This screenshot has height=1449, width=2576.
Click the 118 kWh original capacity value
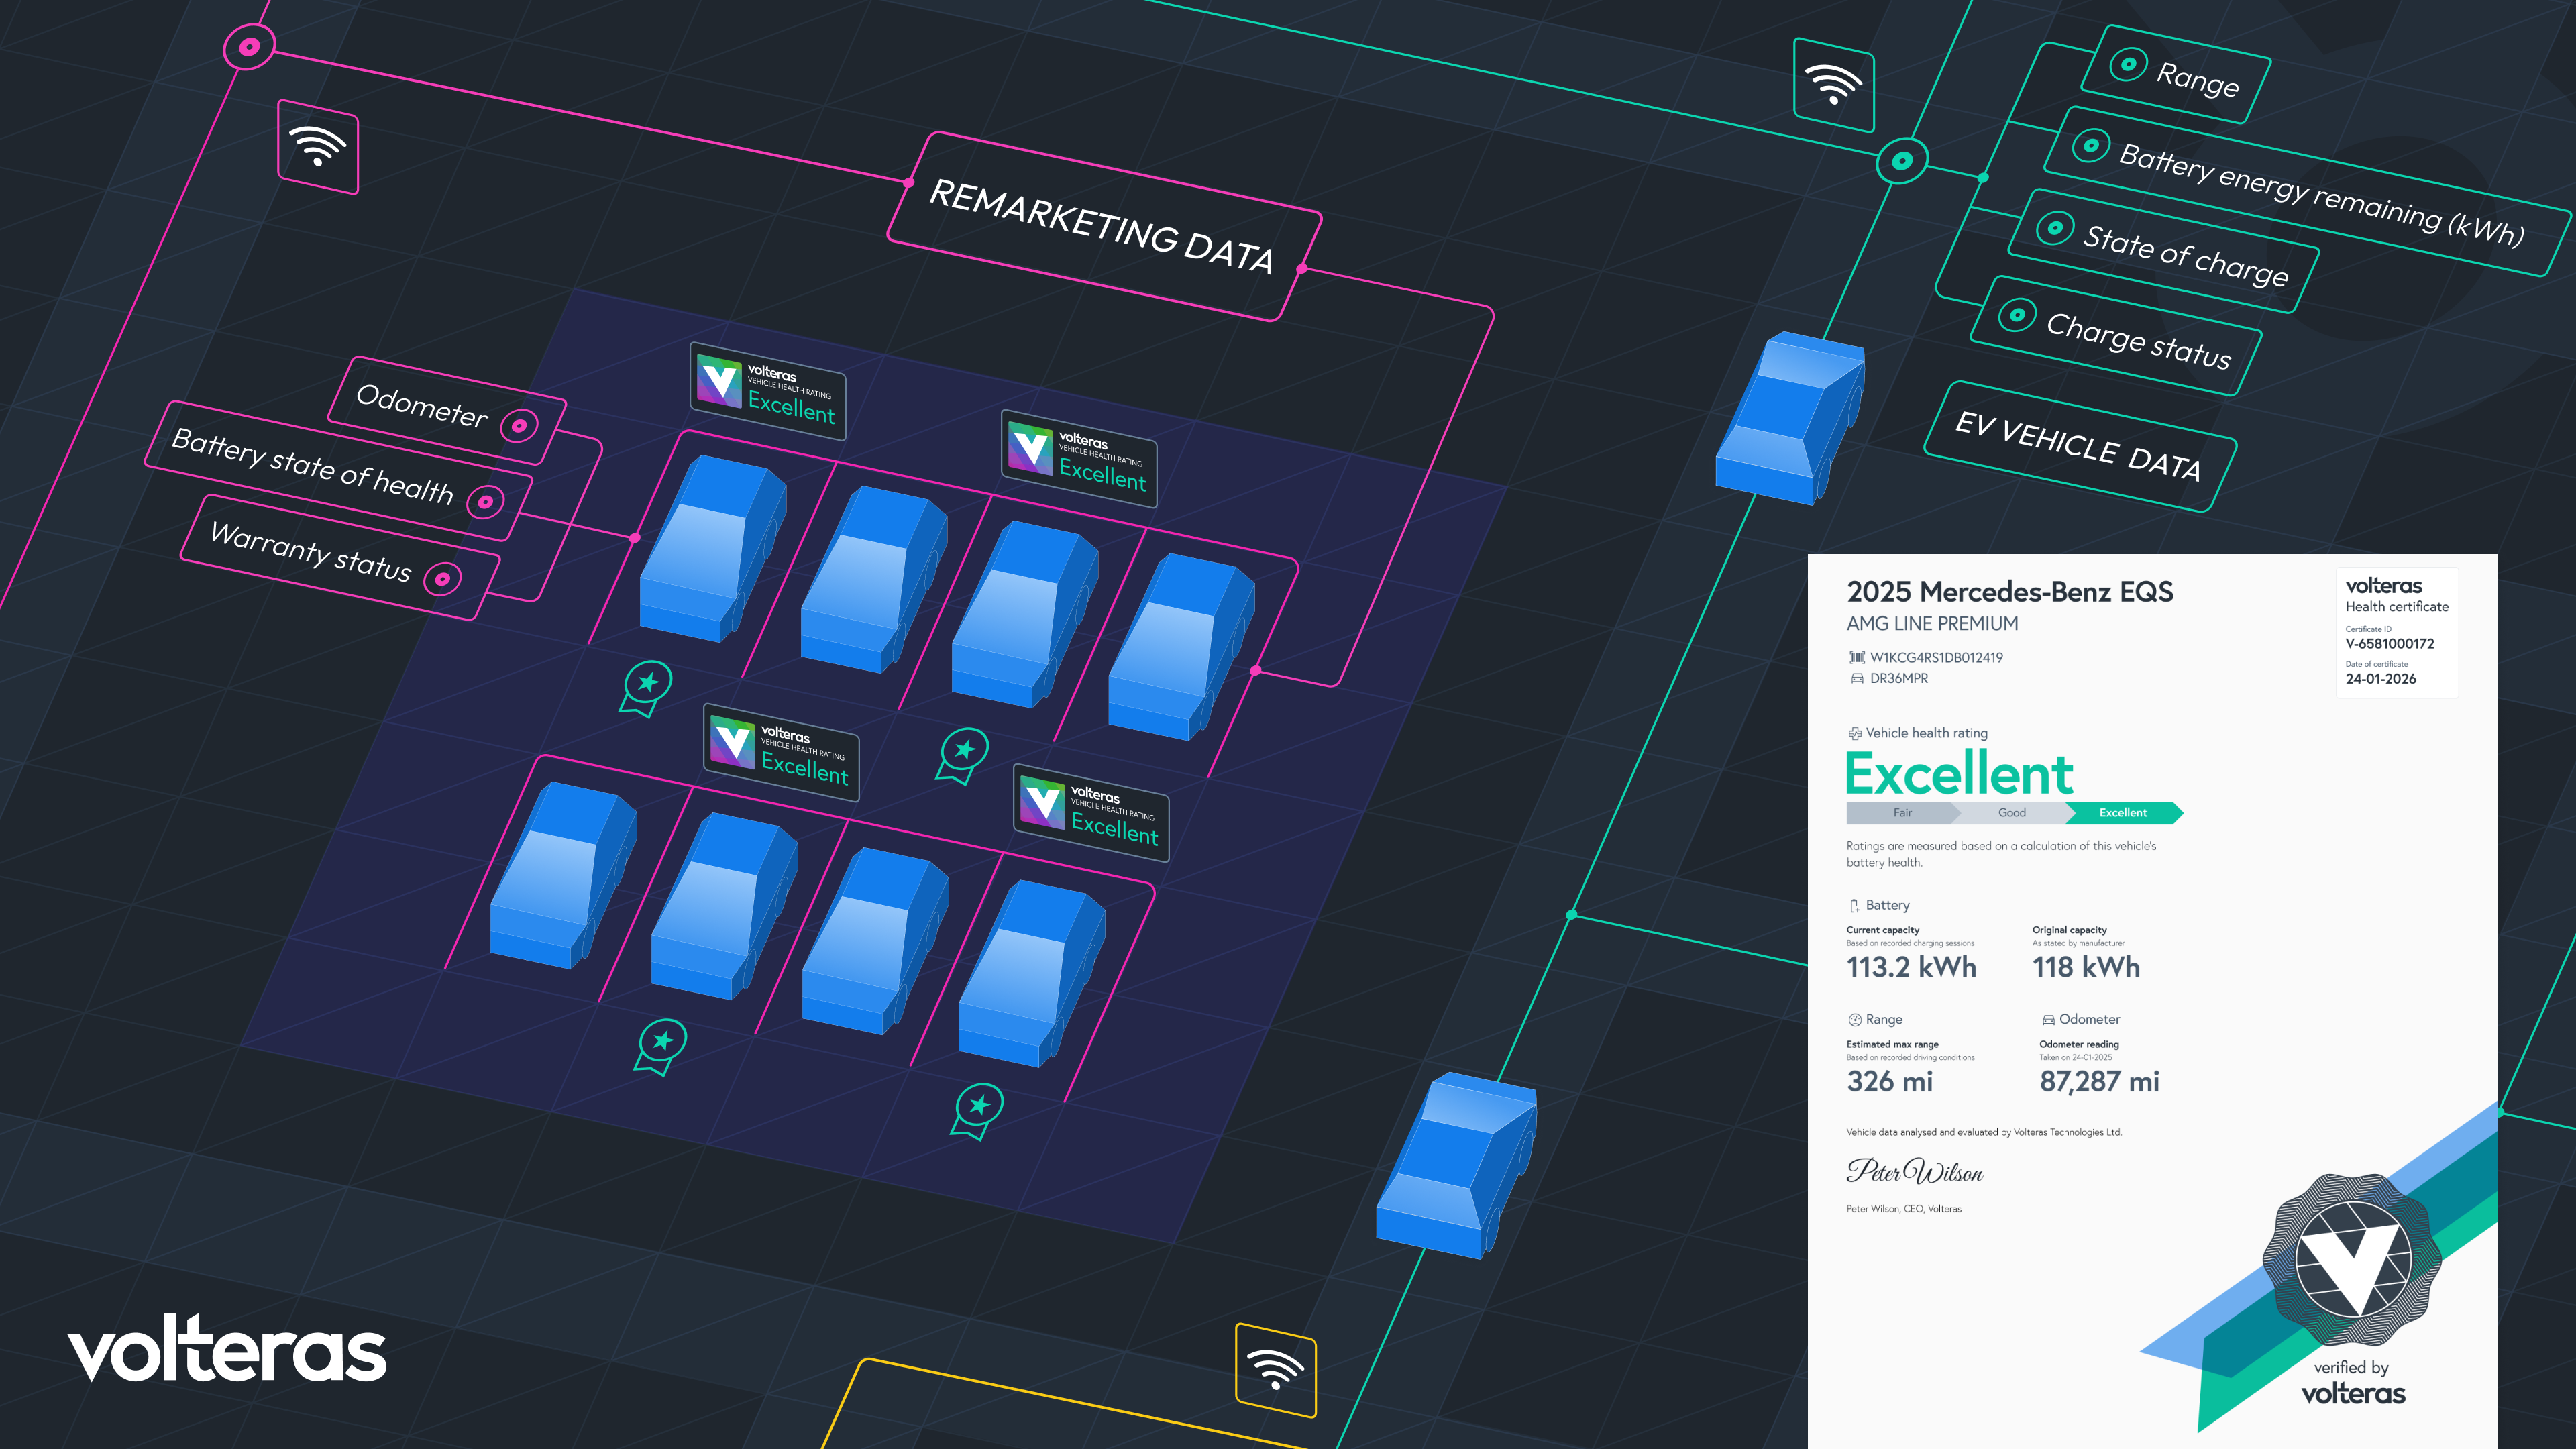pyautogui.click(x=2086, y=967)
